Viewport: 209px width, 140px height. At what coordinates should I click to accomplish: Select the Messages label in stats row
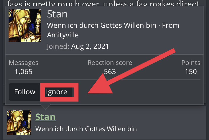pyautogui.click(x=23, y=63)
